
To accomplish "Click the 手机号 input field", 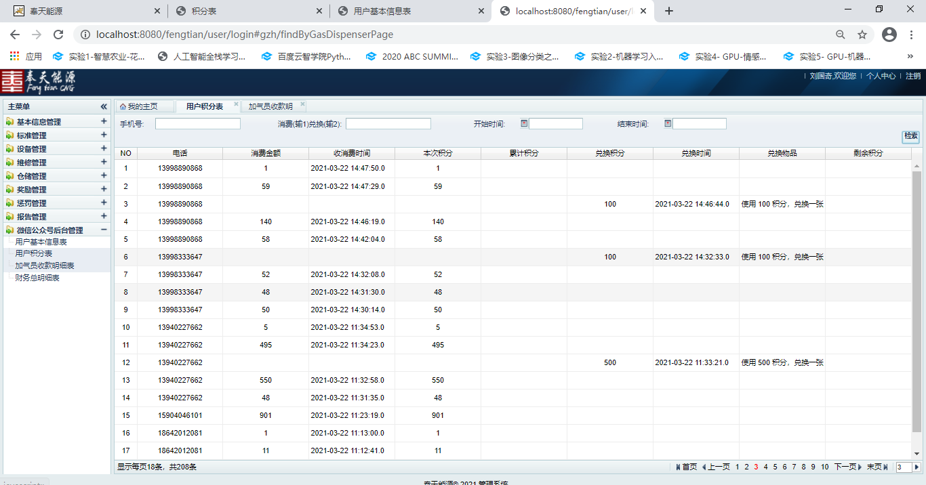I will [x=197, y=124].
